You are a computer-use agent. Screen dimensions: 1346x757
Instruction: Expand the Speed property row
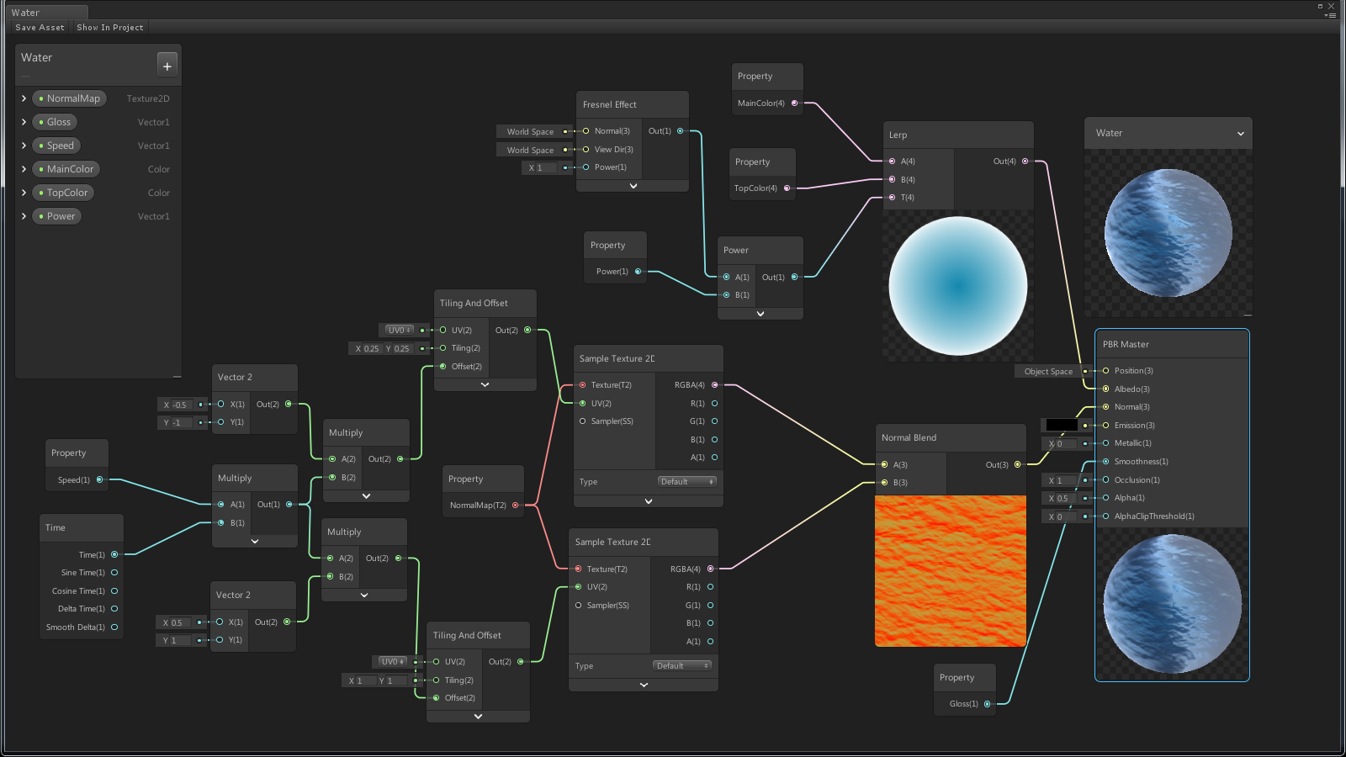point(24,146)
